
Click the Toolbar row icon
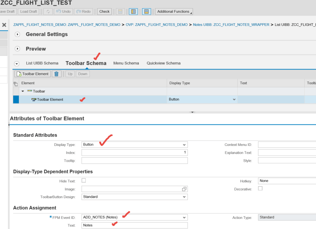coord(30,91)
